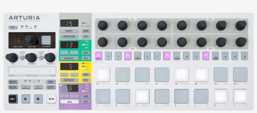Start playback with the play/pause button

pyautogui.click(x=51, y=99)
